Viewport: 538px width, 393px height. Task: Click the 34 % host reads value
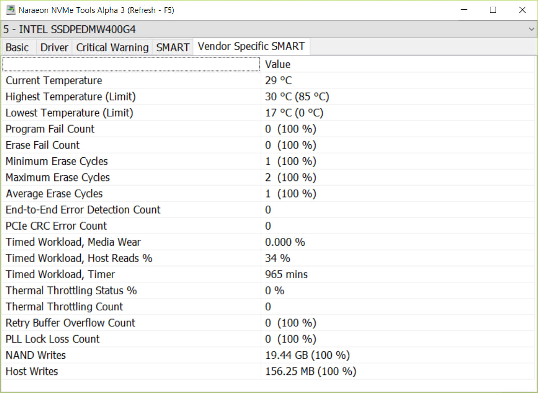[278, 258]
